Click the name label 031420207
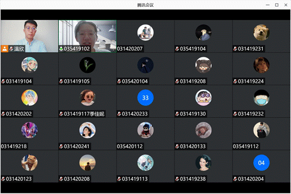The width and height of the screenshot is (291, 194). point(130,49)
